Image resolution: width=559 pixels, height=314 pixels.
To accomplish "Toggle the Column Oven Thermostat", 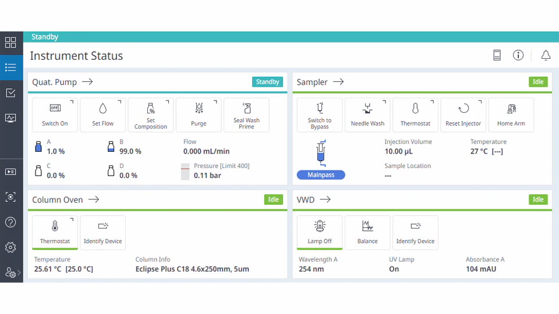I will pyautogui.click(x=55, y=233).
